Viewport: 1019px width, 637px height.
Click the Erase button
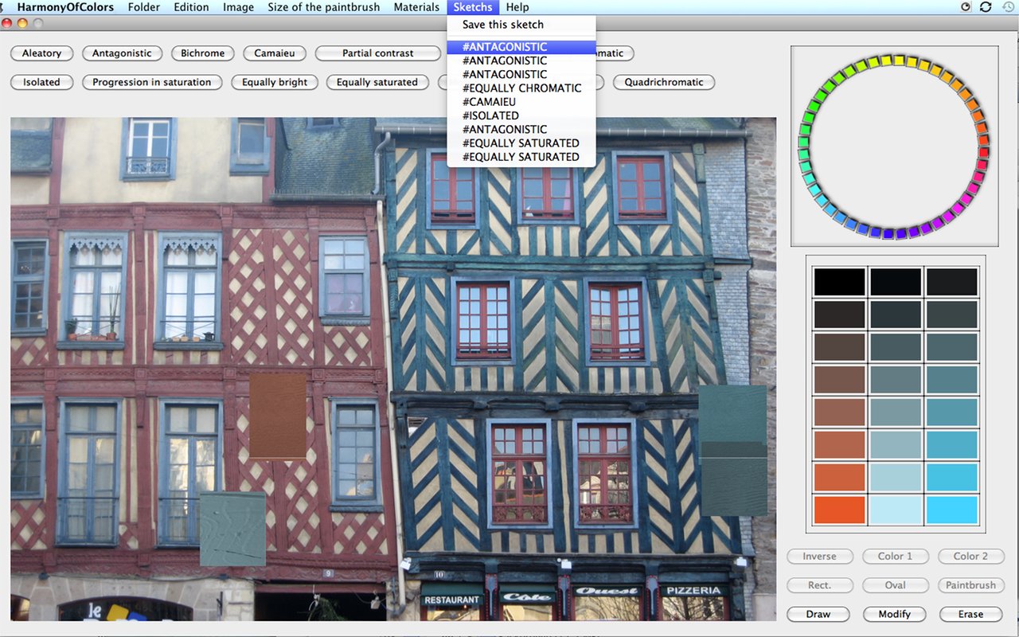[x=970, y=614]
